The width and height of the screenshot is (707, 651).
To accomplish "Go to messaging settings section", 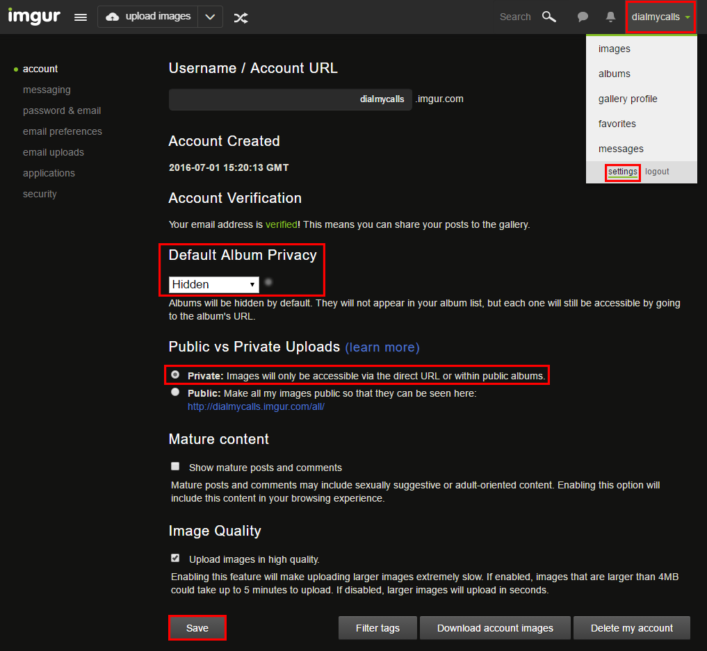I will (x=47, y=90).
